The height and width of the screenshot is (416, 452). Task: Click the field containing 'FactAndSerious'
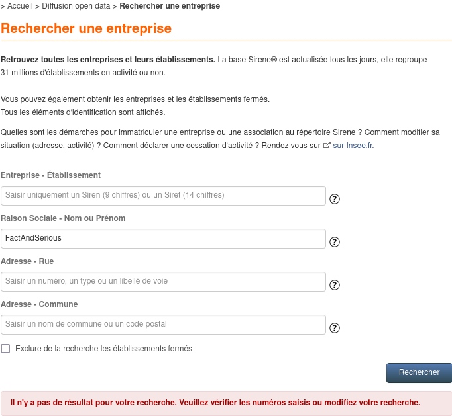163,239
